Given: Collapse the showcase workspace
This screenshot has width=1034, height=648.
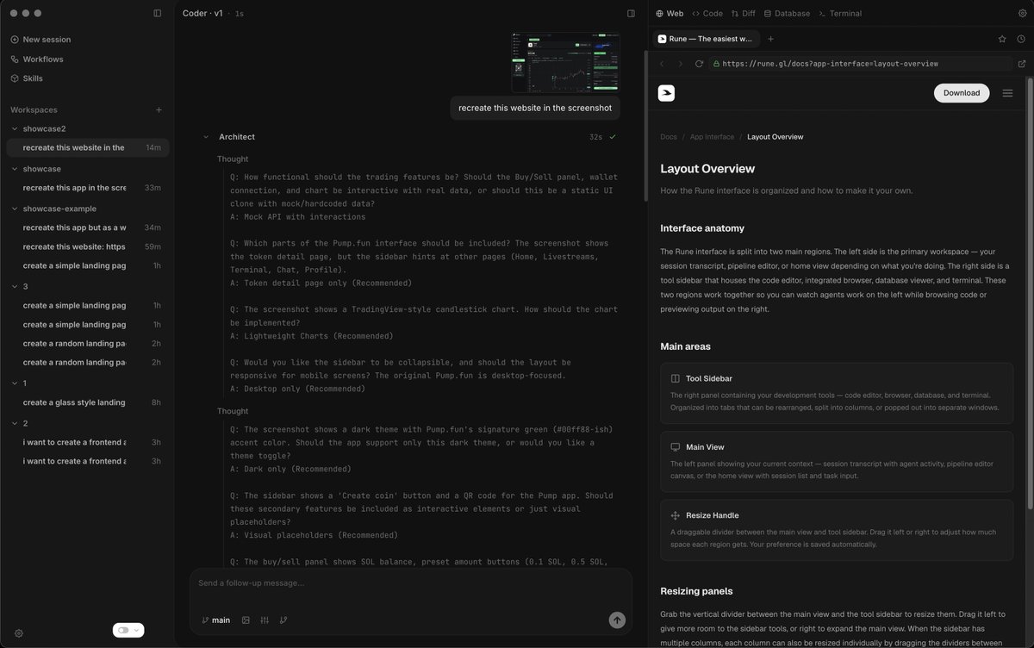Looking at the screenshot, I should [x=14, y=169].
